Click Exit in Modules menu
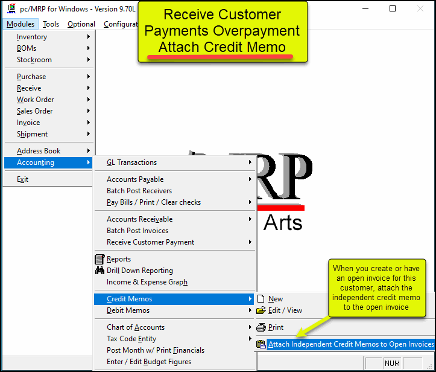 (23, 179)
